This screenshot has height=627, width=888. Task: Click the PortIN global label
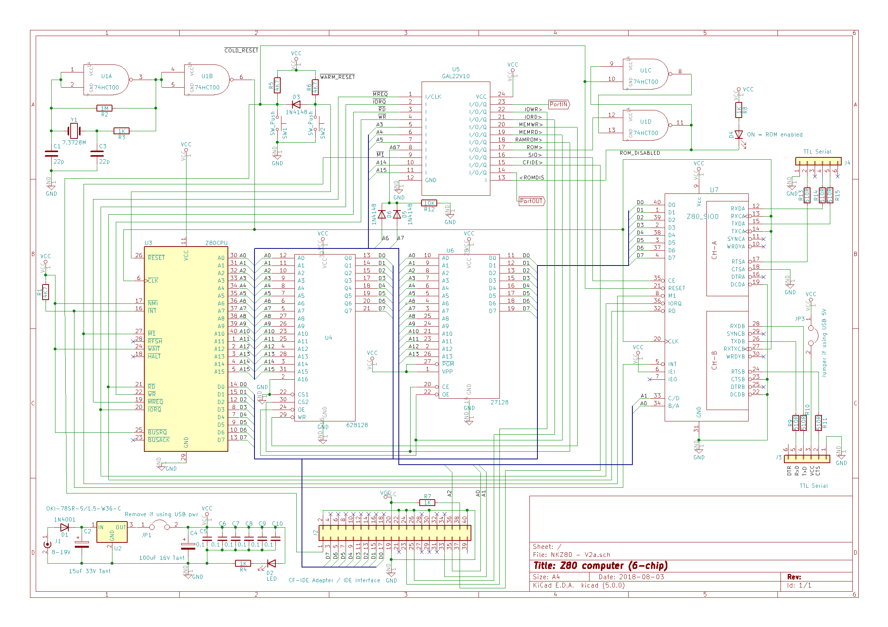point(558,105)
